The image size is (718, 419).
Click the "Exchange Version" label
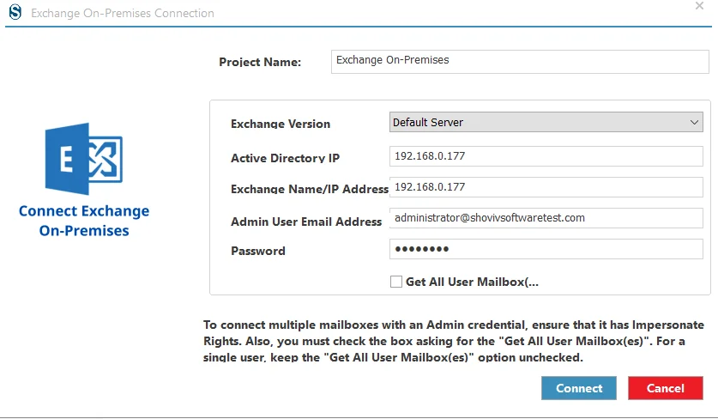[281, 124]
